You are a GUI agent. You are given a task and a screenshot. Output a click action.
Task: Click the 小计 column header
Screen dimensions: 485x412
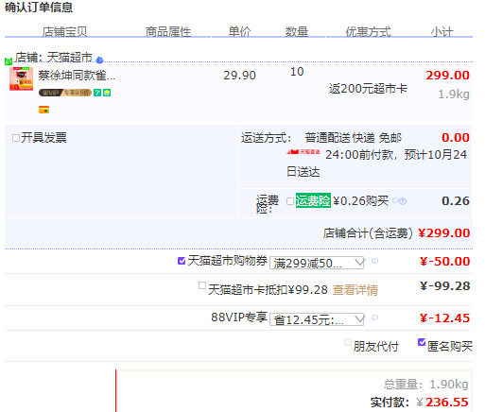tap(442, 32)
